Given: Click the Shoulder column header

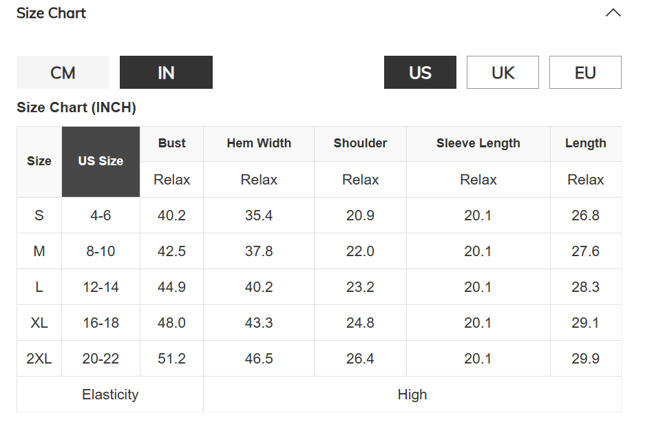Looking at the screenshot, I should (360, 143).
